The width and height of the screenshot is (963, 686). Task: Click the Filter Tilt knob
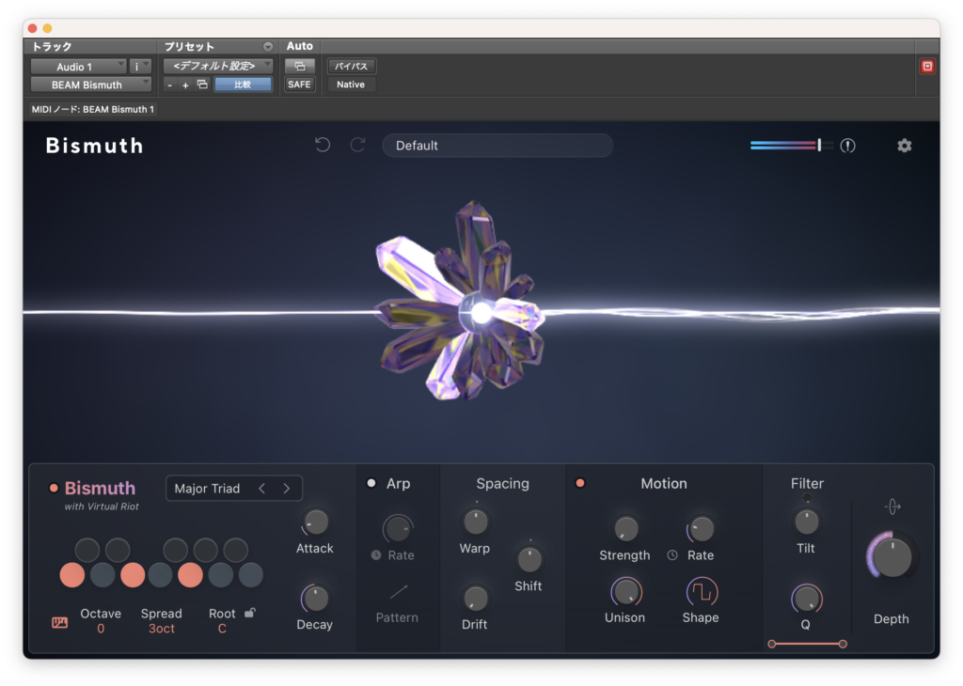[x=806, y=522]
